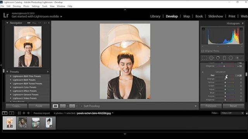Click the Previous button
Viewport: 248px width, 139px height.
pos(211,106)
